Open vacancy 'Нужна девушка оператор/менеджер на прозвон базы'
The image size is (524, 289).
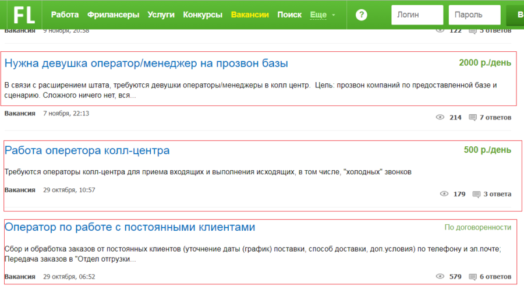click(146, 63)
